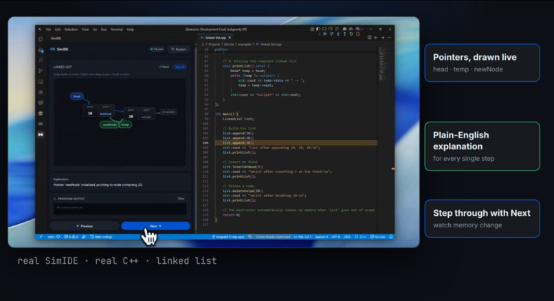Open the Edit menu
The image size is (554, 301).
58,30
